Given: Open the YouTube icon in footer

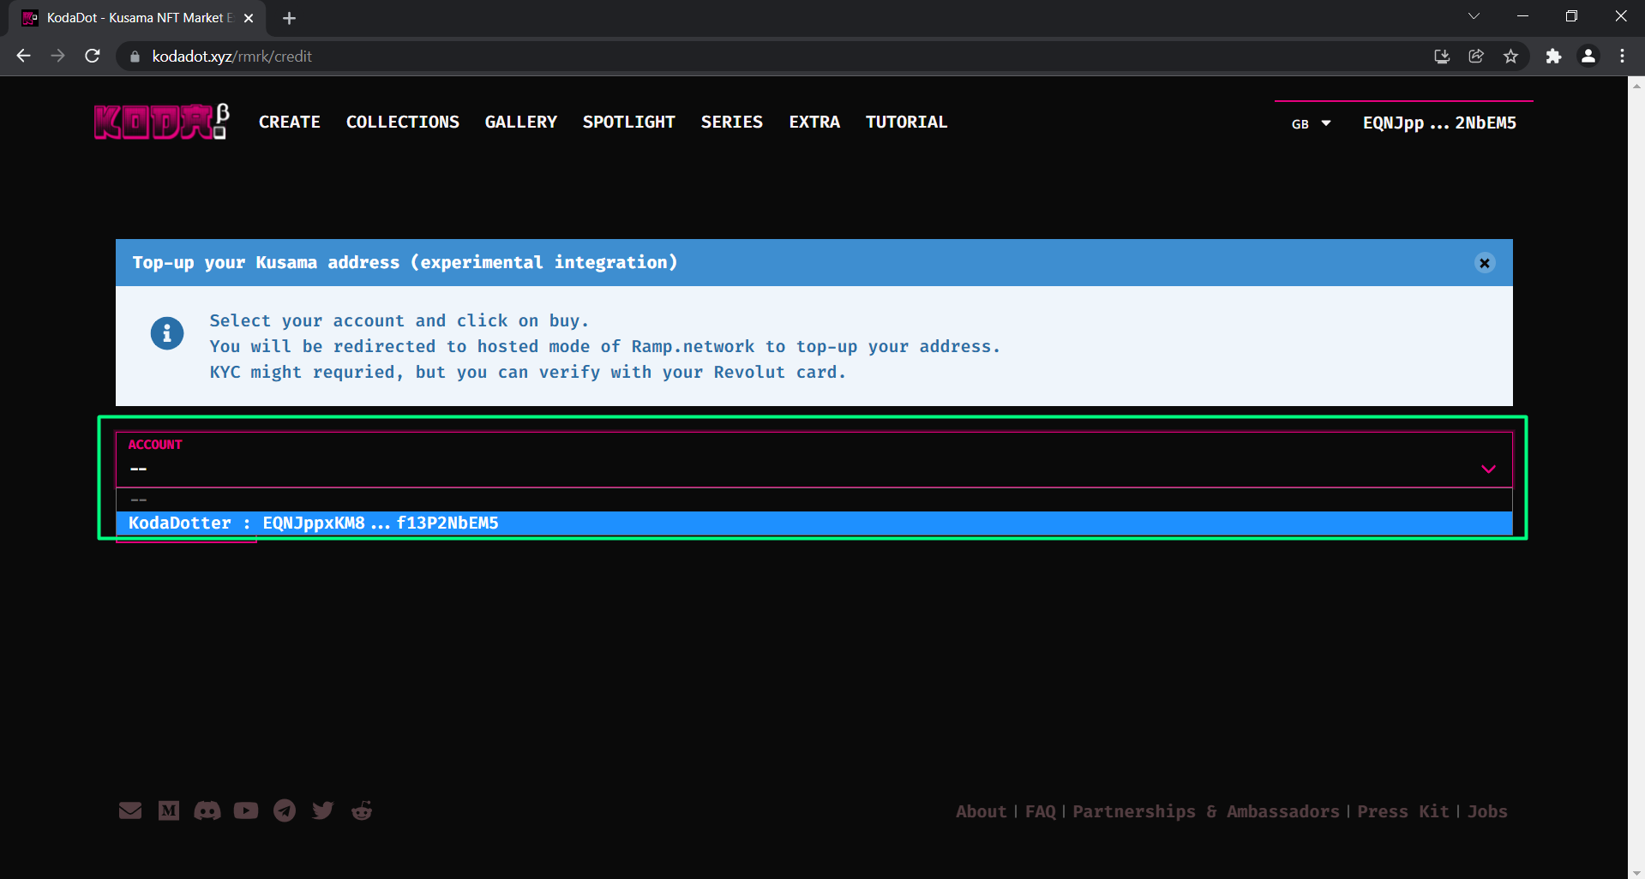Looking at the screenshot, I should (x=246, y=810).
